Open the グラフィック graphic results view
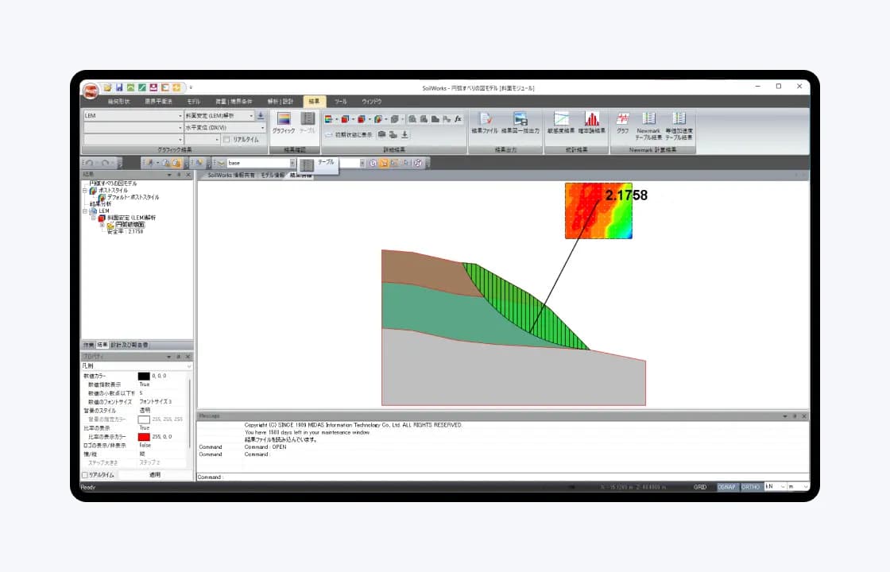890x572 pixels. (283, 122)
